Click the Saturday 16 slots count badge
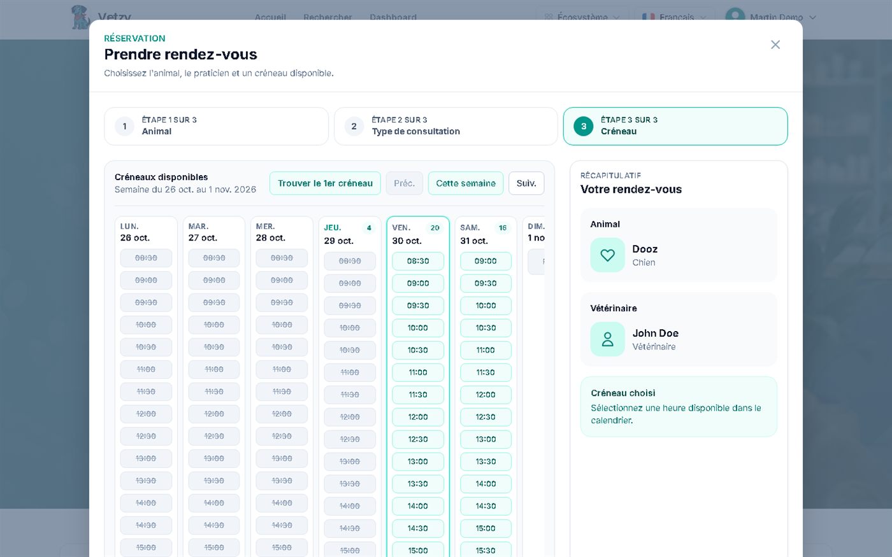This screenshot has width=892, height=557. click(x=503, y=228)
